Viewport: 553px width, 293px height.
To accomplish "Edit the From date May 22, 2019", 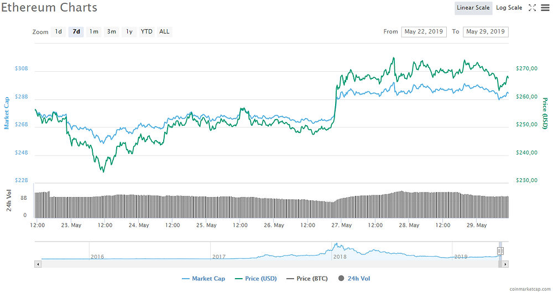I will [x=424, y=31].
